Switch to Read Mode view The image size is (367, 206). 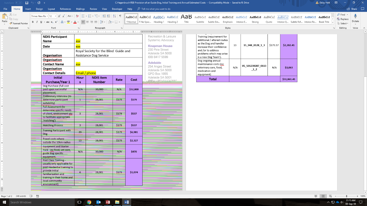[316, 196]
